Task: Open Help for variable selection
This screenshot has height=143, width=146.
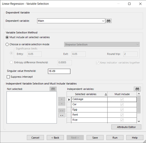Action: (x=135, y=138)
